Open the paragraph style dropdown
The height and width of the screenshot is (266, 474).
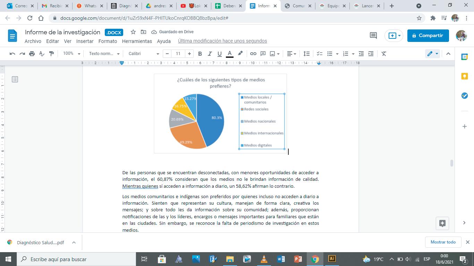pos(104,54)
